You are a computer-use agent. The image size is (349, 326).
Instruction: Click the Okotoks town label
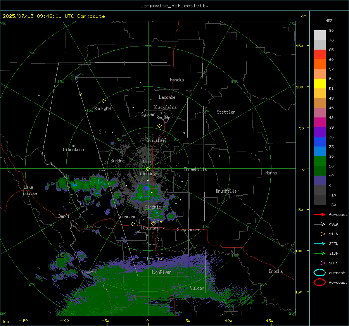[x=155, y=259]
